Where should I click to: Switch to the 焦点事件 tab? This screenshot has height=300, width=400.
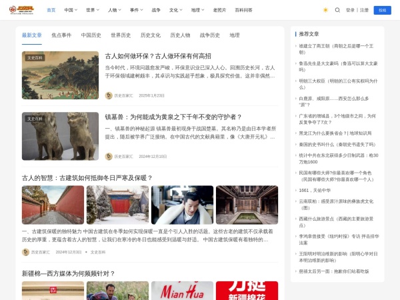coord(61,35)
